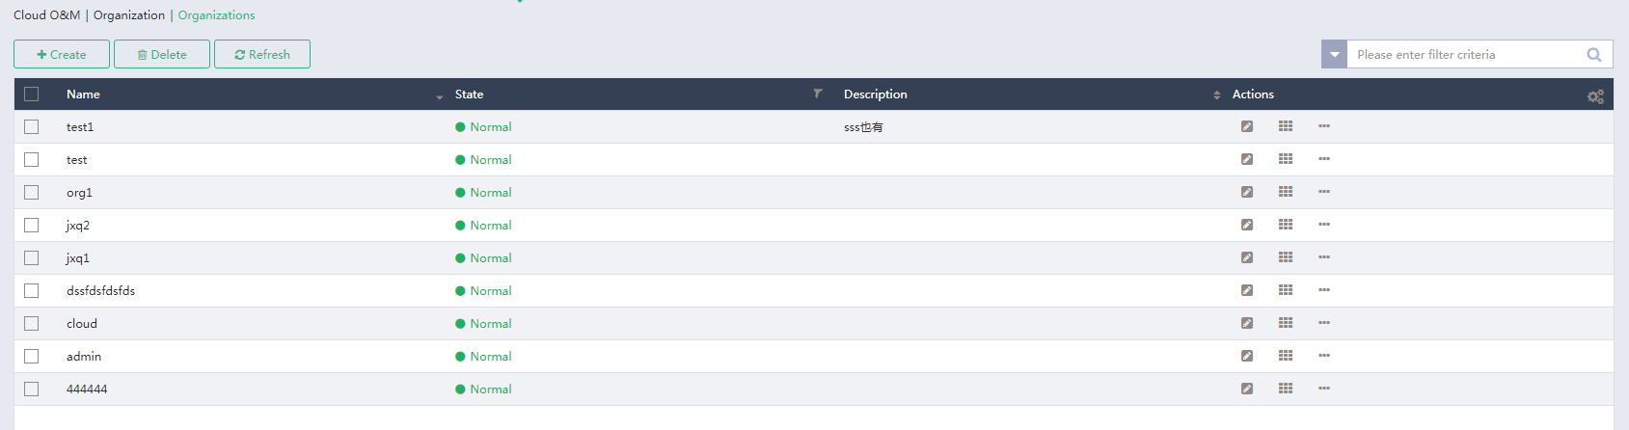Sort by the Name column arrow

(x=439, y=95)
